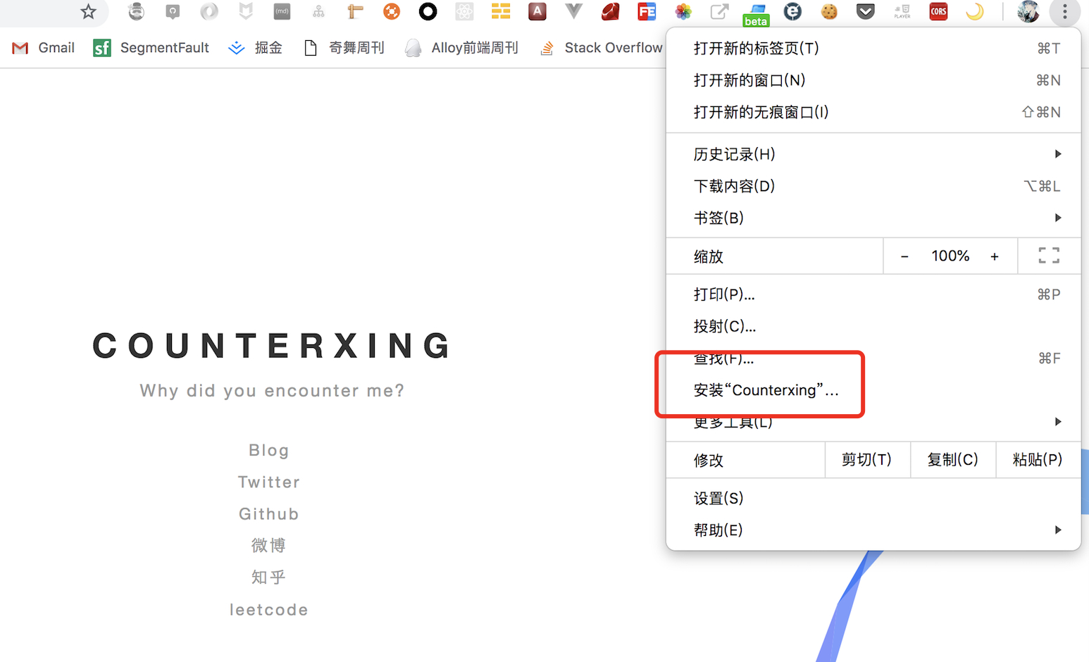Click the red CORS extension icon

[x=938, y=12]
